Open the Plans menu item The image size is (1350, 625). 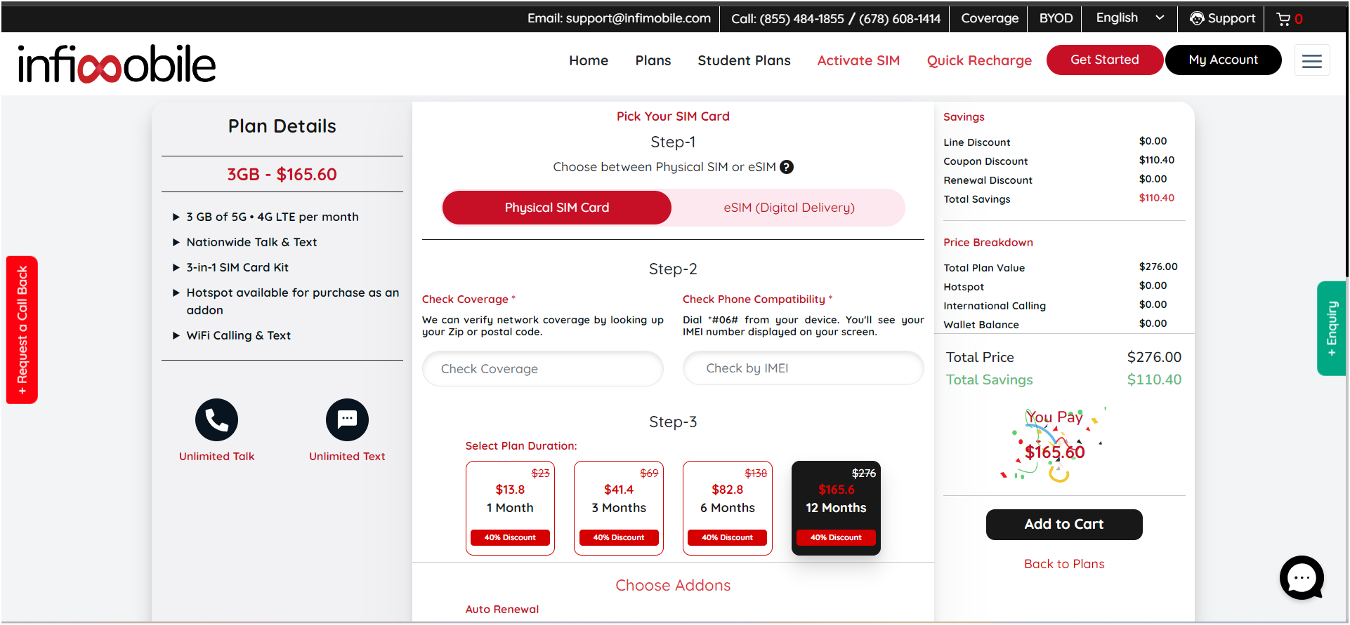tap(653, 60)
